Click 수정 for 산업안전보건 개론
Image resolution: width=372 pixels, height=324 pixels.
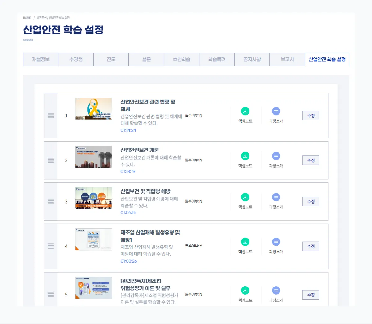310,160
